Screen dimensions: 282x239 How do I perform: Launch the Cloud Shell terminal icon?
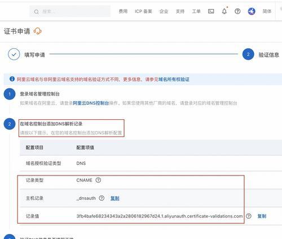211,11
